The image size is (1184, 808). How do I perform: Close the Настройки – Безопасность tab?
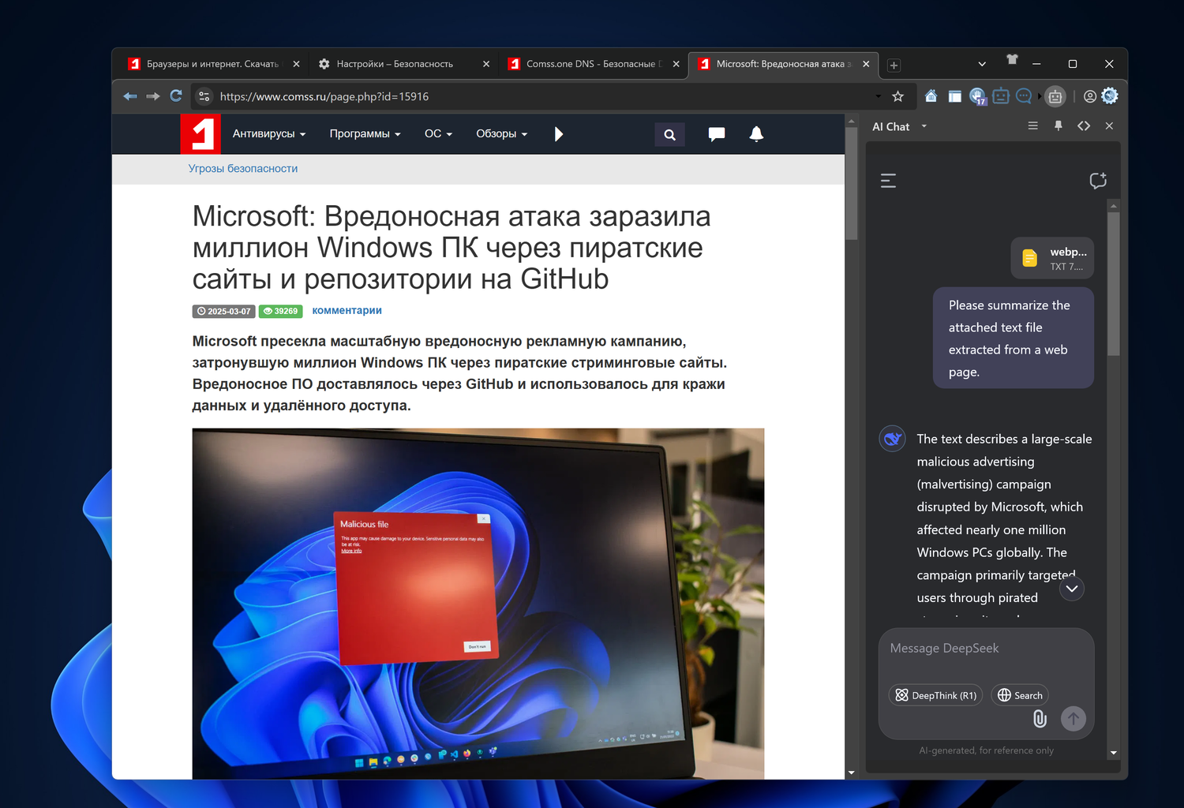coord(486,64)
